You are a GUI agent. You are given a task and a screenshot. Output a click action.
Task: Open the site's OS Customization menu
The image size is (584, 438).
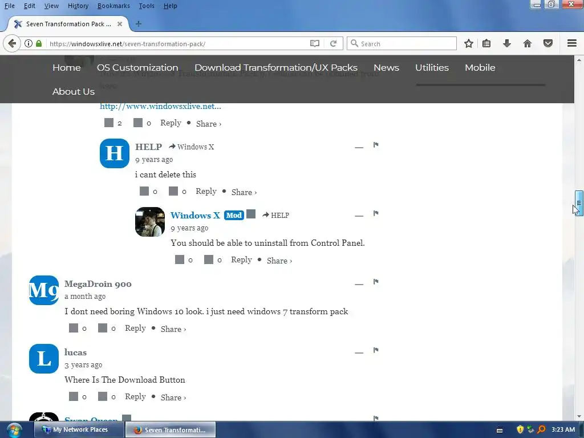(137, 67)
